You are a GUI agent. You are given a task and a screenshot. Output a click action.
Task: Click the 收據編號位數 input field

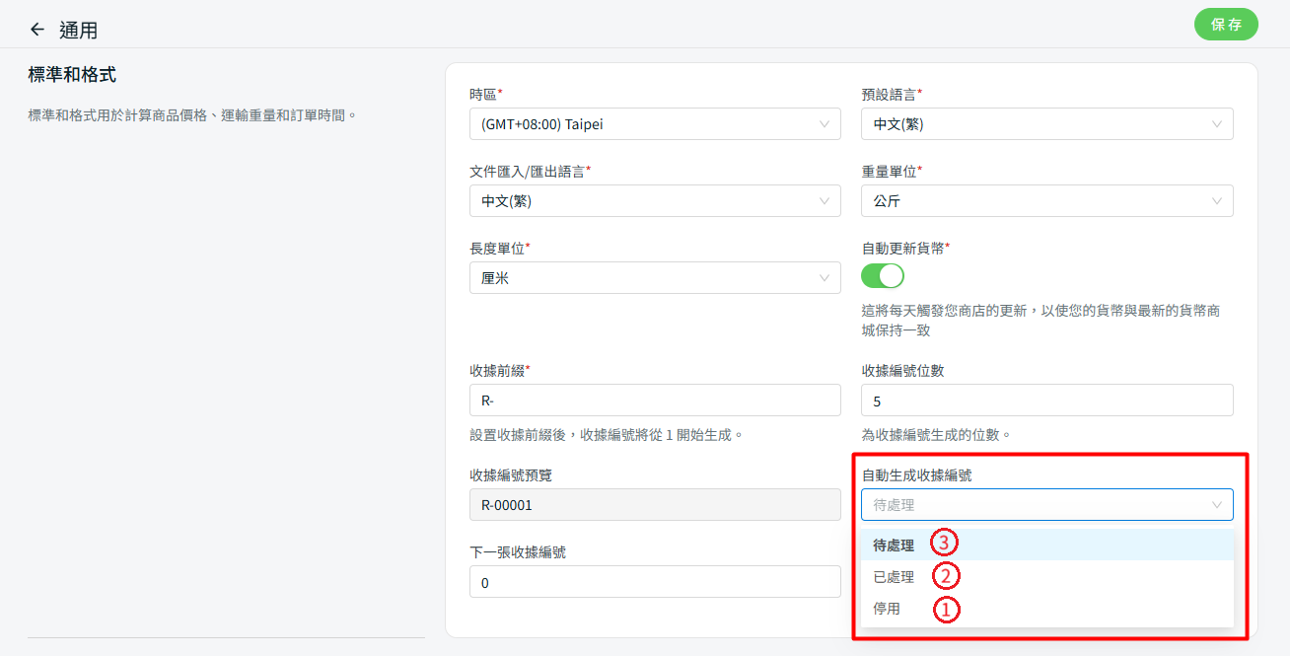point(1045,401)
